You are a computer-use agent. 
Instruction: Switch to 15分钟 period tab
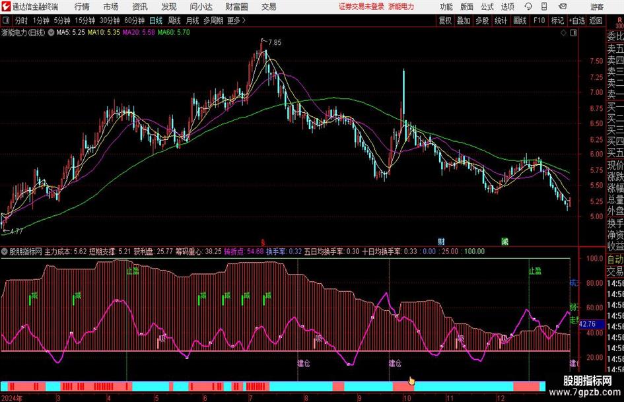(x=85, y=20)
